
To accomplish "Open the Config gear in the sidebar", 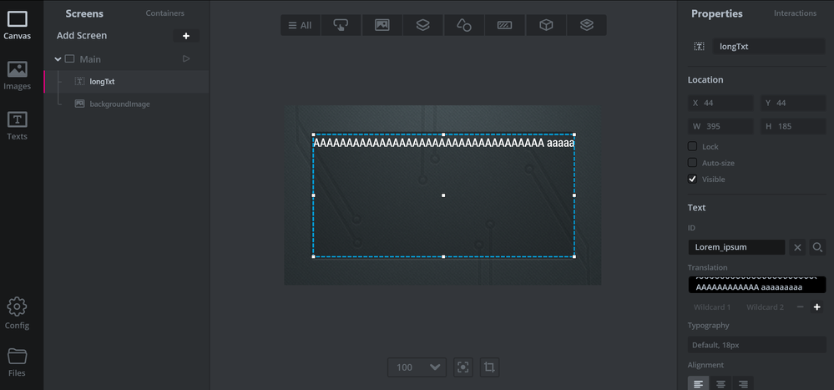I will (17, 314).
